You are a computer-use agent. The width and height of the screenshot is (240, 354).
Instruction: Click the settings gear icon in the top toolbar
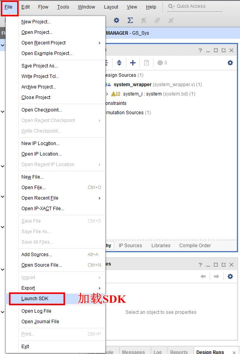116,20
